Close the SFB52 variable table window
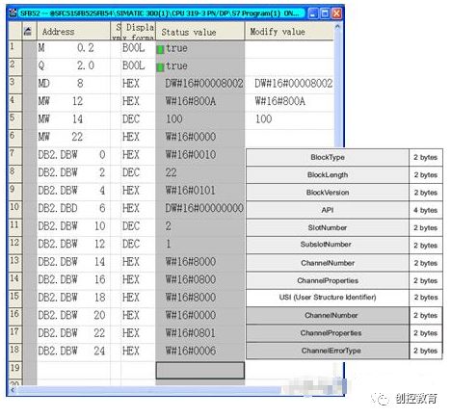This screenshot has width=451, height=418. click(x=336, y=13)
